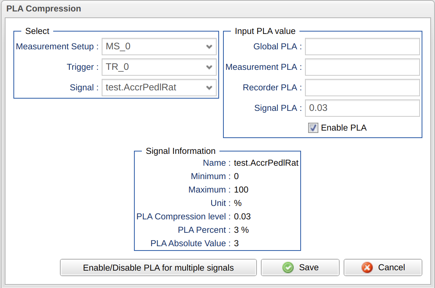Viewport: 435px width, 288px height.
Task: Click the PLA Percent value 3 %
Action: click(241, 230)
